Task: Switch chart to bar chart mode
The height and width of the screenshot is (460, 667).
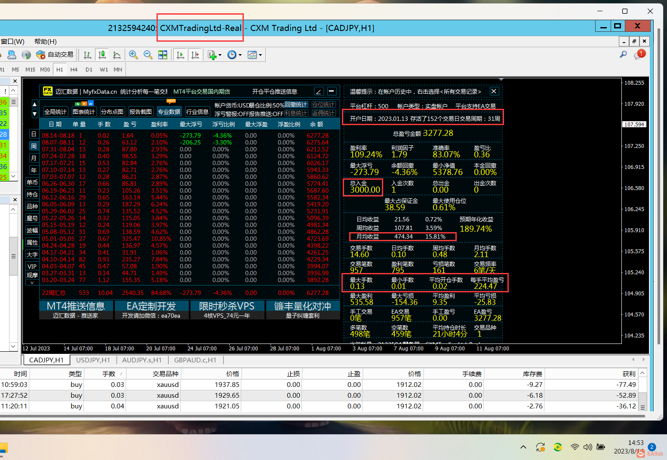Action: pyautogui.click(x=88, y=55)
